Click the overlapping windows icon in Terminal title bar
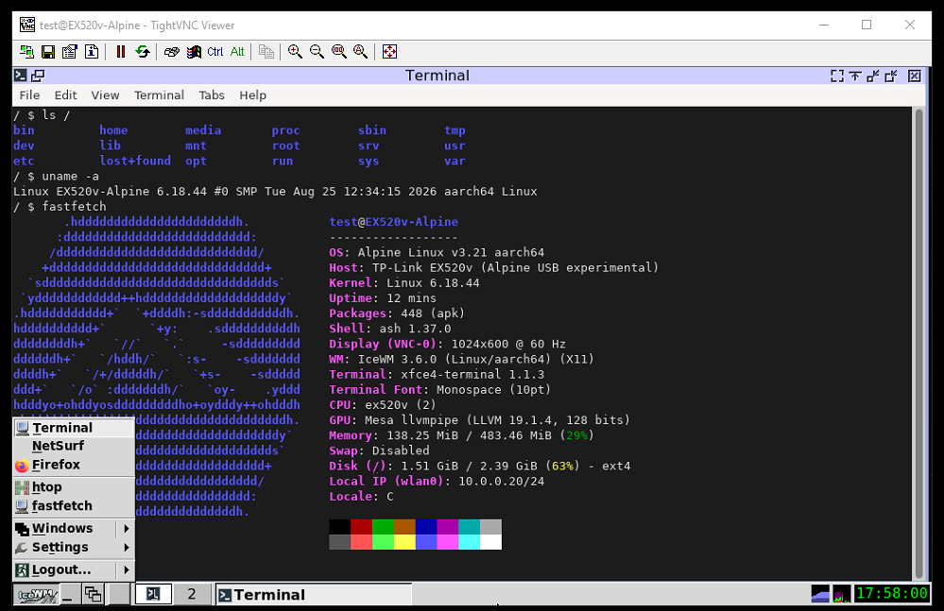Screen dimensions: 944x611 click(38, 76)
